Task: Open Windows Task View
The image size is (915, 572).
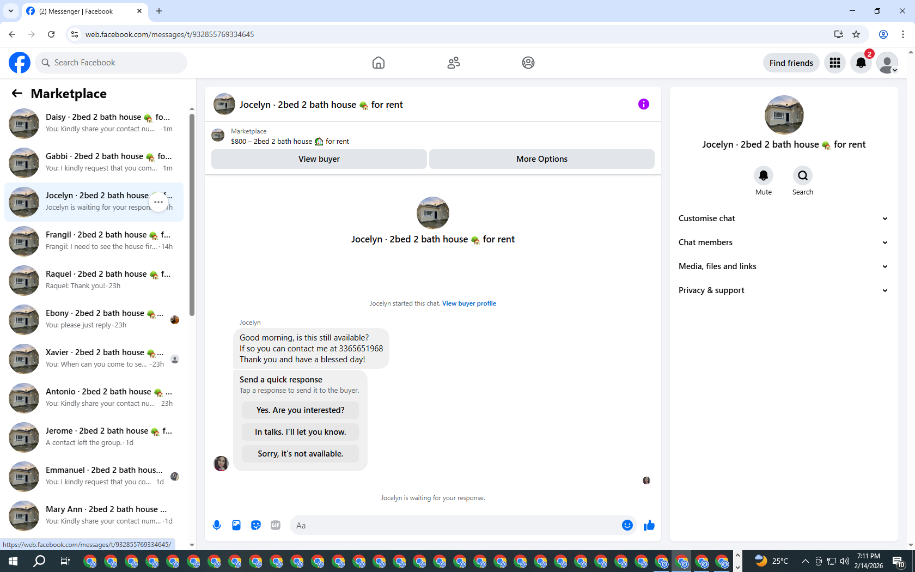Action: click(65, 561)
